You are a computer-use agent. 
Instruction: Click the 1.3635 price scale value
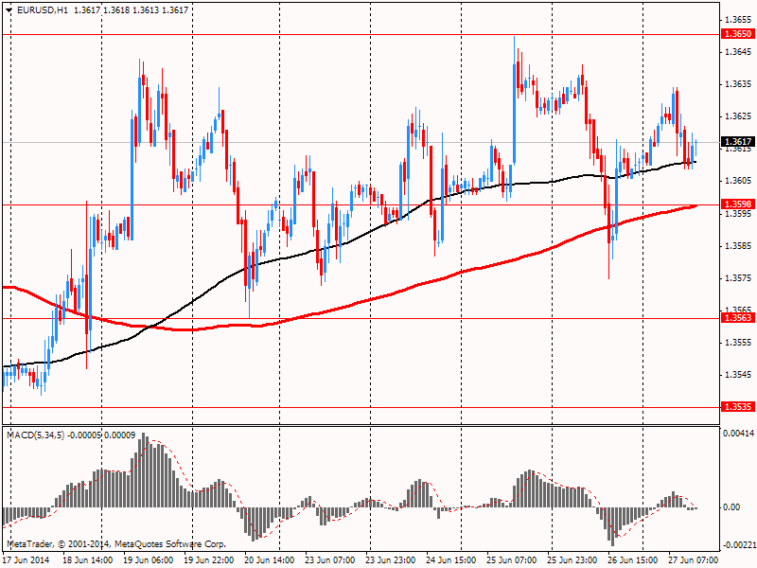738,84
